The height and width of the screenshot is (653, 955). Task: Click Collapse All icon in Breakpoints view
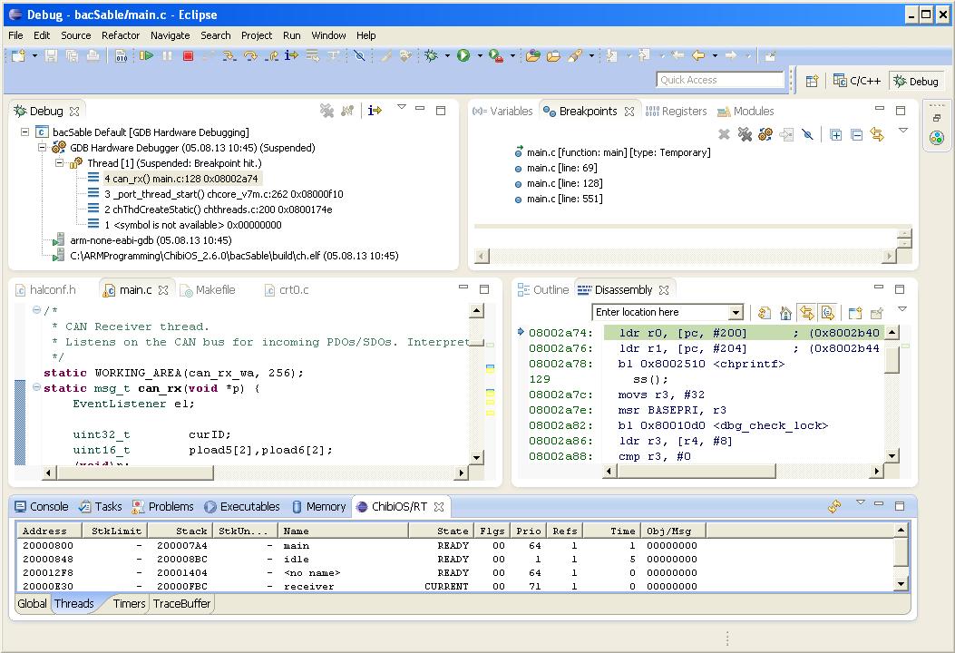coord(857,134)
